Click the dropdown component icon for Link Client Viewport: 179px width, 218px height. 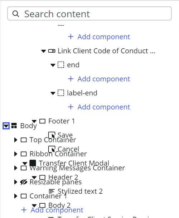(x=52, y=51)
